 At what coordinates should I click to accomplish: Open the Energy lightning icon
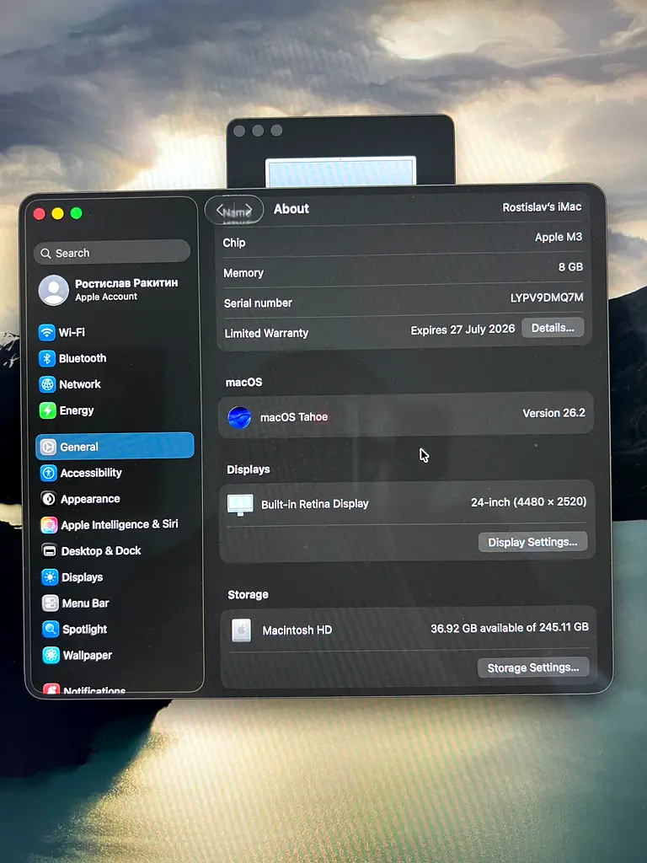[48, 410]
